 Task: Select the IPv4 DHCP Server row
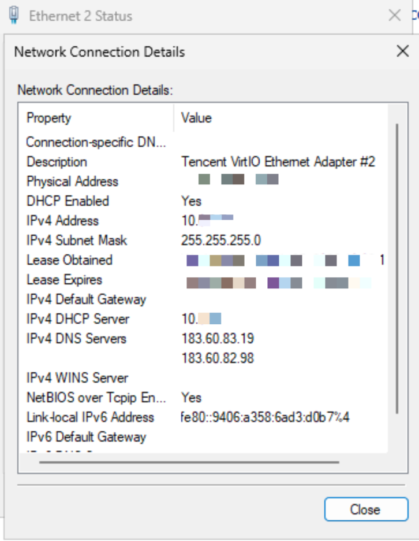pos(78,319)
